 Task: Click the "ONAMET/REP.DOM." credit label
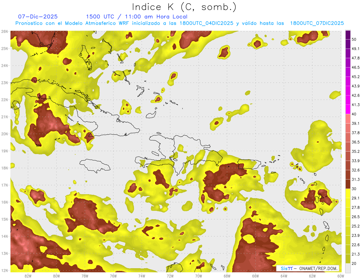[318, 268]
